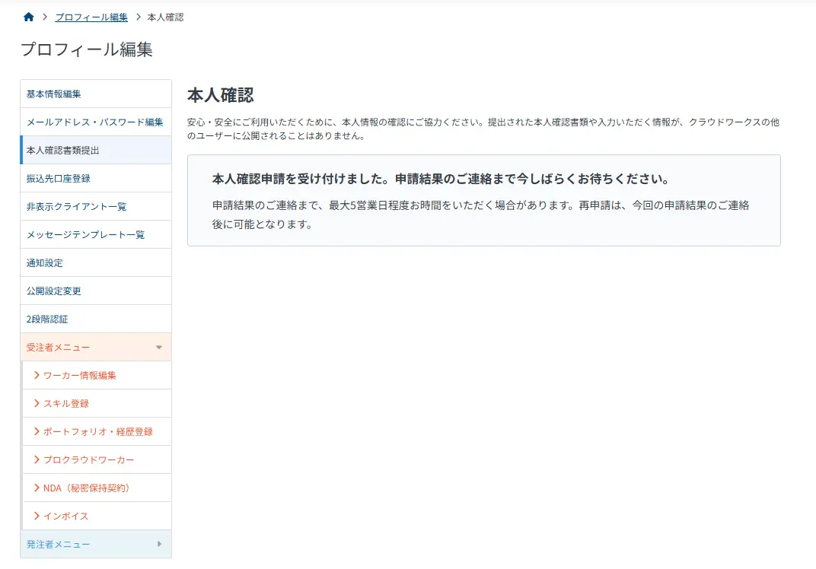Open 基本情報編集 in sidebar
The width and height of the screenshot is (816, 569).
(x=96, y=94)
